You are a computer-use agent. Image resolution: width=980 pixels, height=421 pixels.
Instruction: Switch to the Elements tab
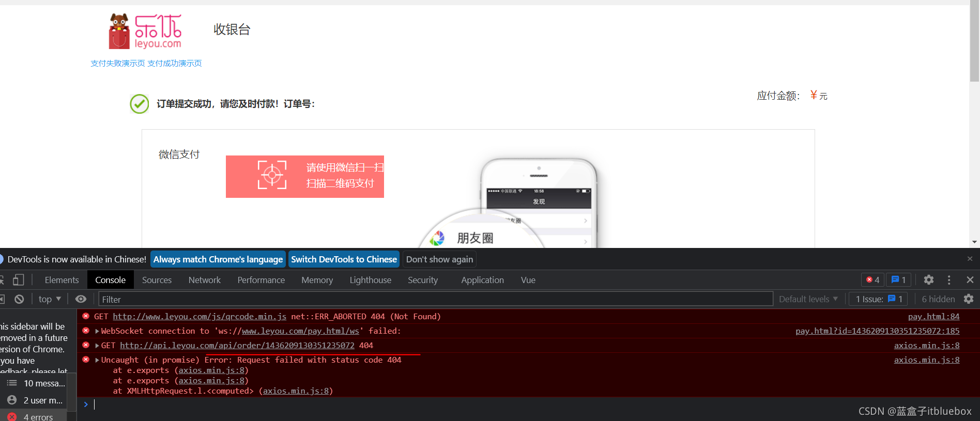pos(62,280)
